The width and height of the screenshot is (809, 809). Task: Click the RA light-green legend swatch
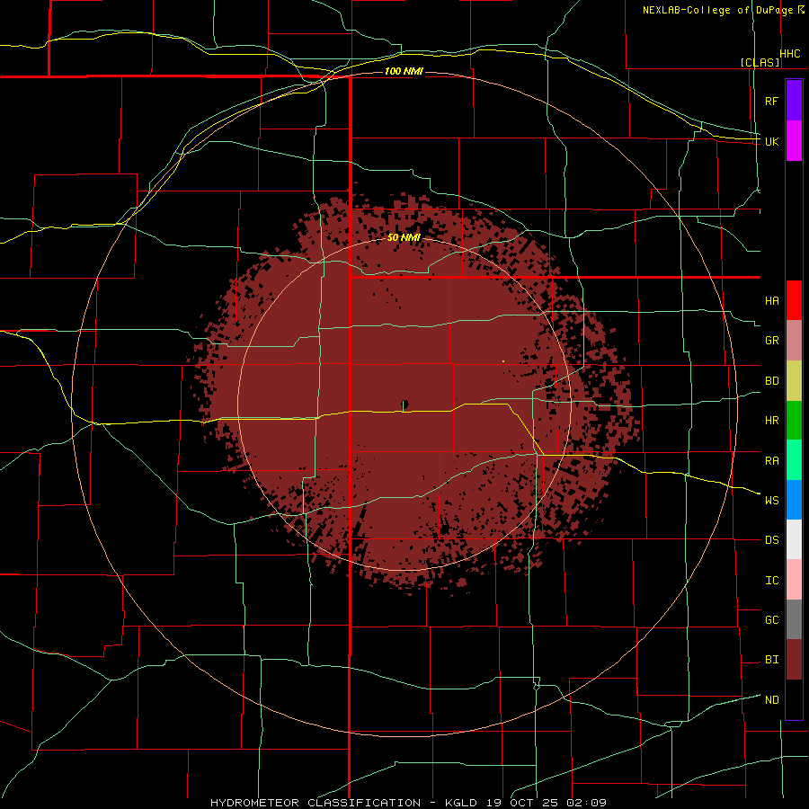click(794, 460)
